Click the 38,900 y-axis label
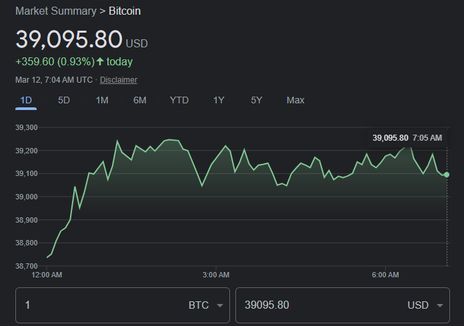The height and width of the screenshot is (326, 464). (27, 220)
